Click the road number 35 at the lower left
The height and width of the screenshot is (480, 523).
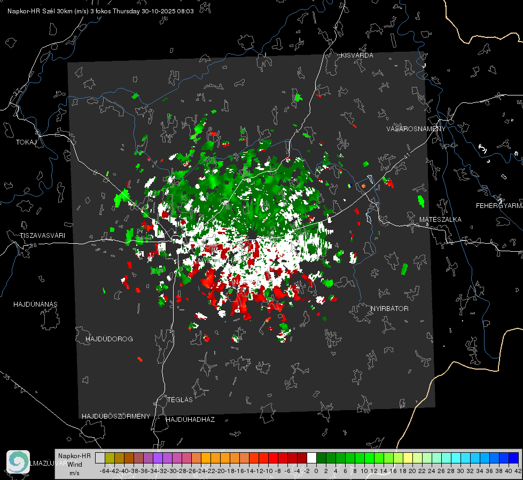6,378
